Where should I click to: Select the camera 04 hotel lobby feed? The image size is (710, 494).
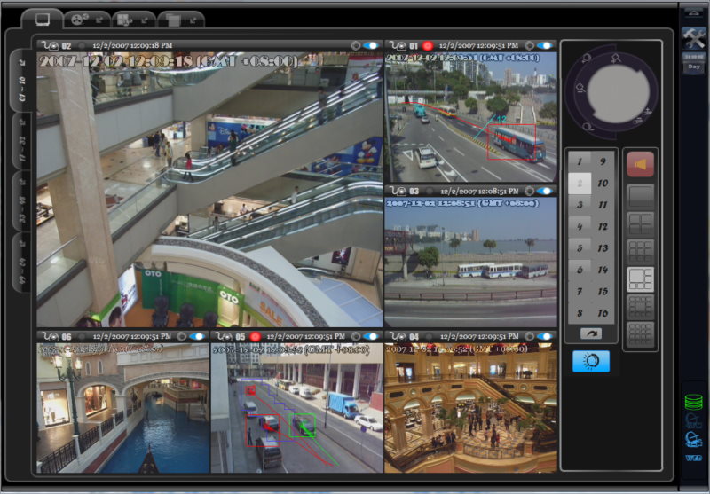pos(470,408)
